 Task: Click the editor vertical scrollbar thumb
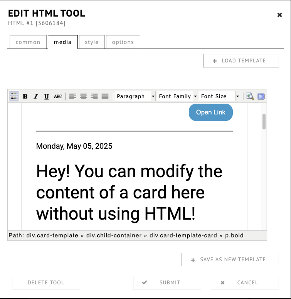pos(264,122)
